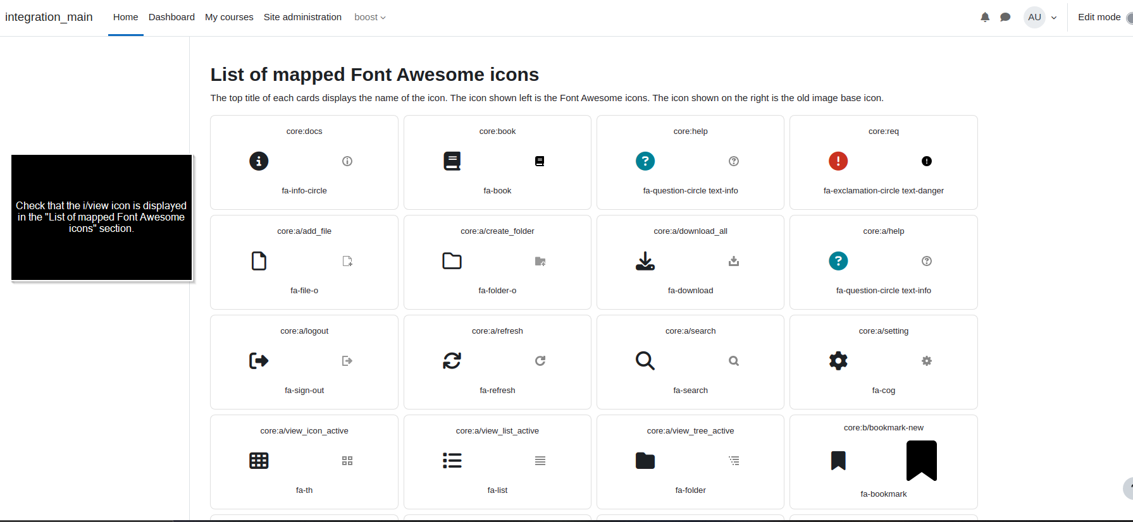Click the AU user avatar
This screenshot has width=1133, height=522.
coord(1034,17)
